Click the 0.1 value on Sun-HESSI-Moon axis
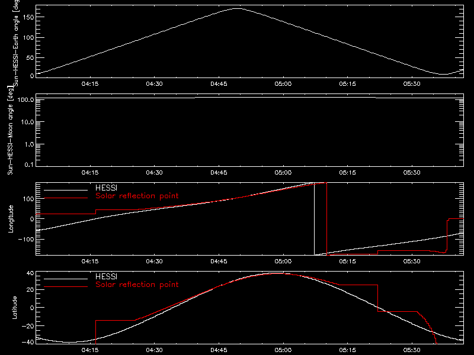Screen dimensions: 474x355 tap(29, 165)
